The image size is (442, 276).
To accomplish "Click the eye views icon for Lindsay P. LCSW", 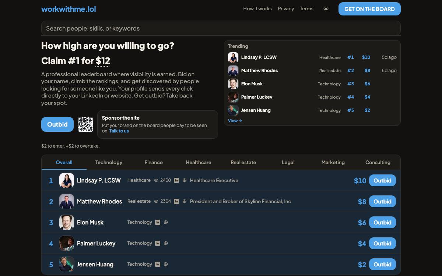I will tap(156, 180).
